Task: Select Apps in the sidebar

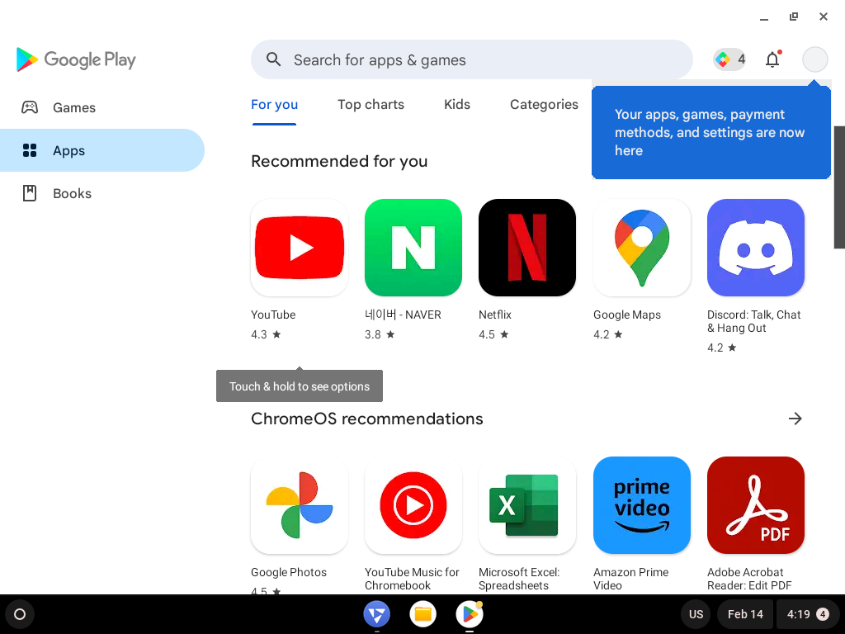Action: pyautogui.click(x=102, y=150)
